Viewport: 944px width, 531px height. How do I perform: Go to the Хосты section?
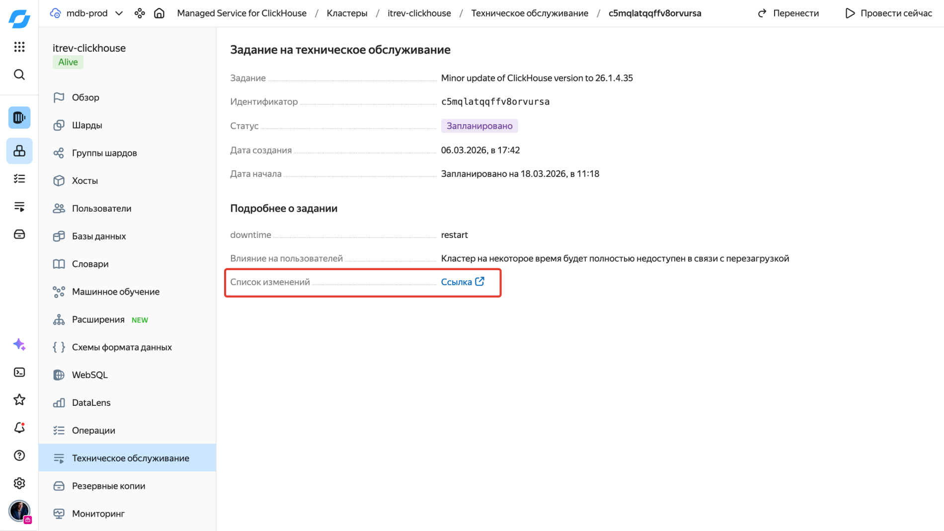[85, 180]
